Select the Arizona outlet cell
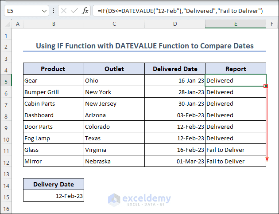The image size is (279, 214). click(x=114, y=115)
